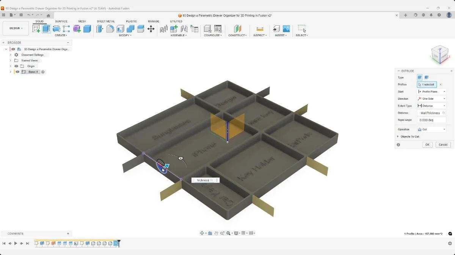Click the Measure icon in the Inspect panel

click(x=260, y=28)
